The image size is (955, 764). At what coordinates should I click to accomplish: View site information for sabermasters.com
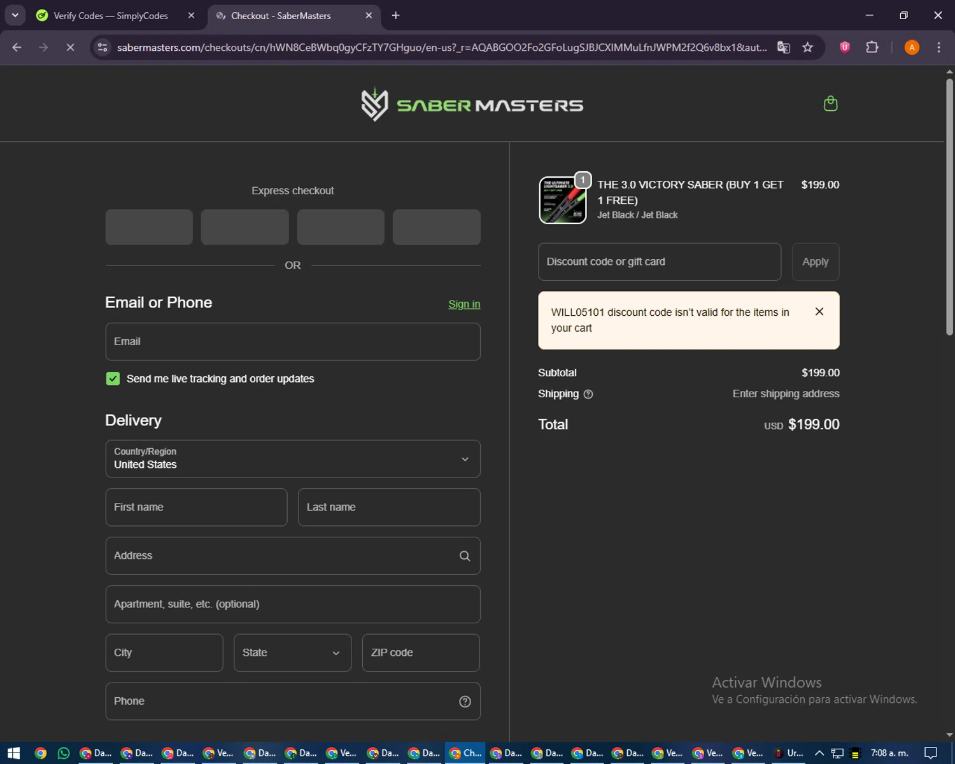pos(103,47)
